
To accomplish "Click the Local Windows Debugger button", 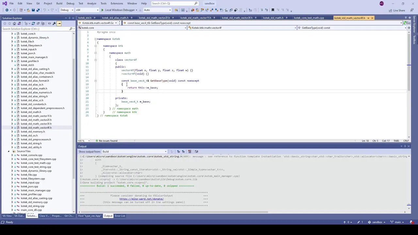I will [x=120, y=10].
